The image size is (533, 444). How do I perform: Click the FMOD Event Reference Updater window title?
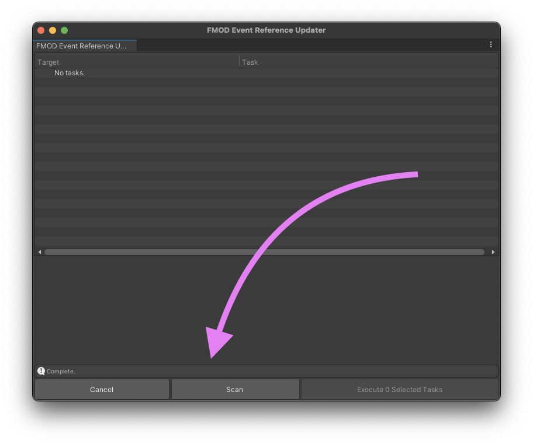tap(266, 30)
